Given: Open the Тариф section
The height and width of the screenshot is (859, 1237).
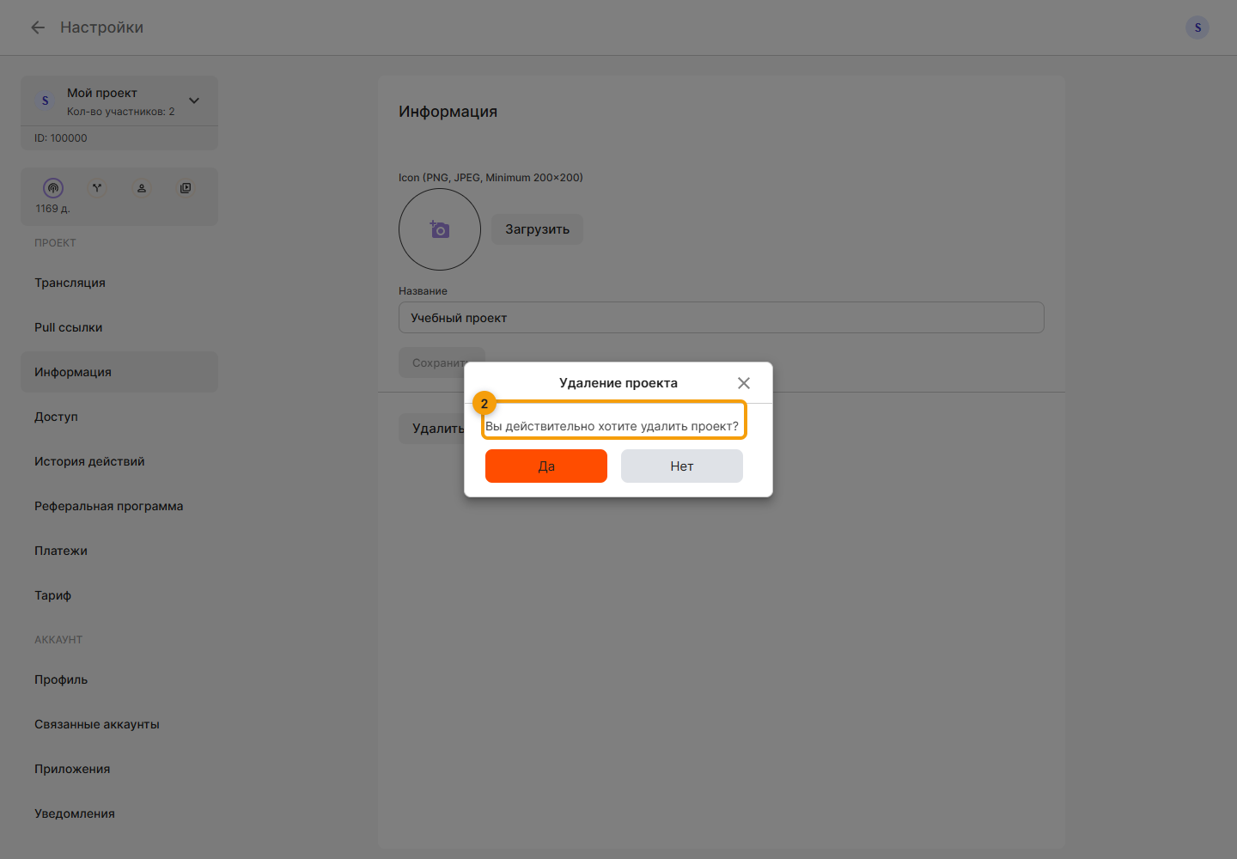Looking at the screenshot, I should (119, 595).
